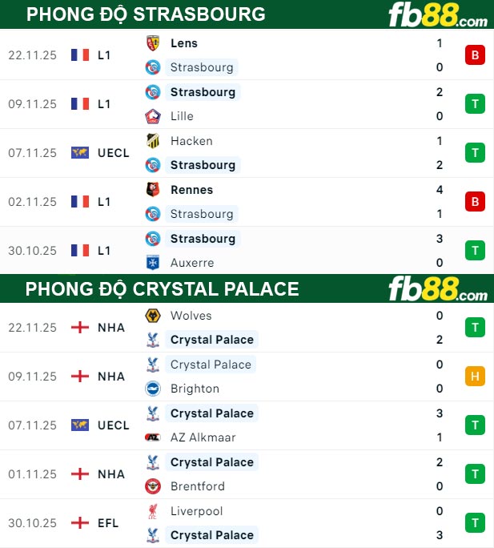The image size is (494, 548).
Task: Click the red B badge for Lens match
Action: point(475,55)
